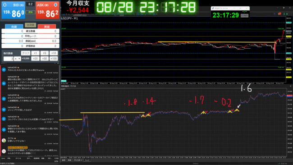Click the feather icon on alarm window title
Screen dimensions: 293x165
point(213,9)
